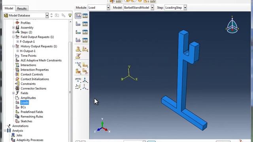Expand the Fields tree node
Image resolution: width=253 pixels, height=142 pixels.
click(13, 93)
